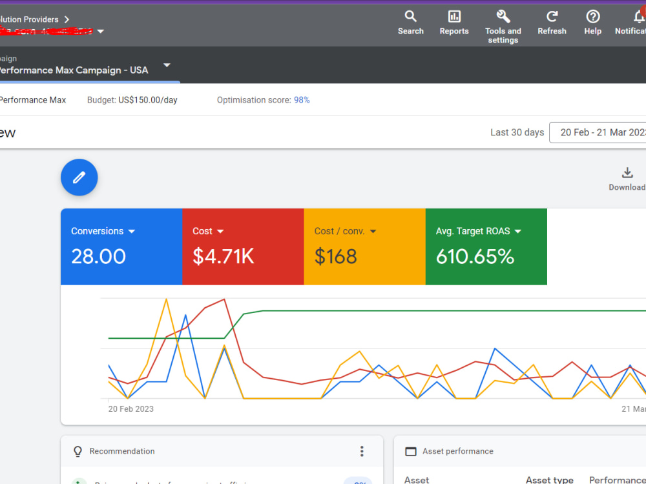Click the Budget US$150.00/day text
This screenshot has width=646, height=484.
pyautogui.click(x=132, y=100)
